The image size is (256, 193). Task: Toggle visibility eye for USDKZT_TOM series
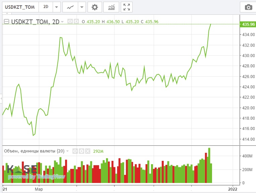[x=70, y=21]
